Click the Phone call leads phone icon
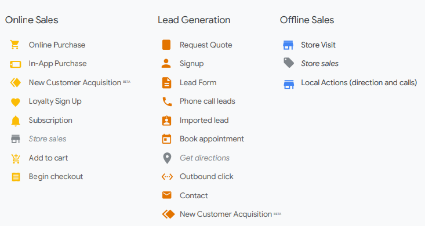The height and width of the screenshot is (226, 425). tap(167, 101)
